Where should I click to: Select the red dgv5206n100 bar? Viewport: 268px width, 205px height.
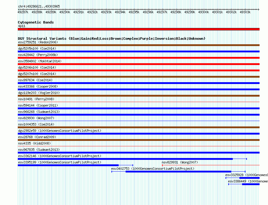(x=139, y=70)
